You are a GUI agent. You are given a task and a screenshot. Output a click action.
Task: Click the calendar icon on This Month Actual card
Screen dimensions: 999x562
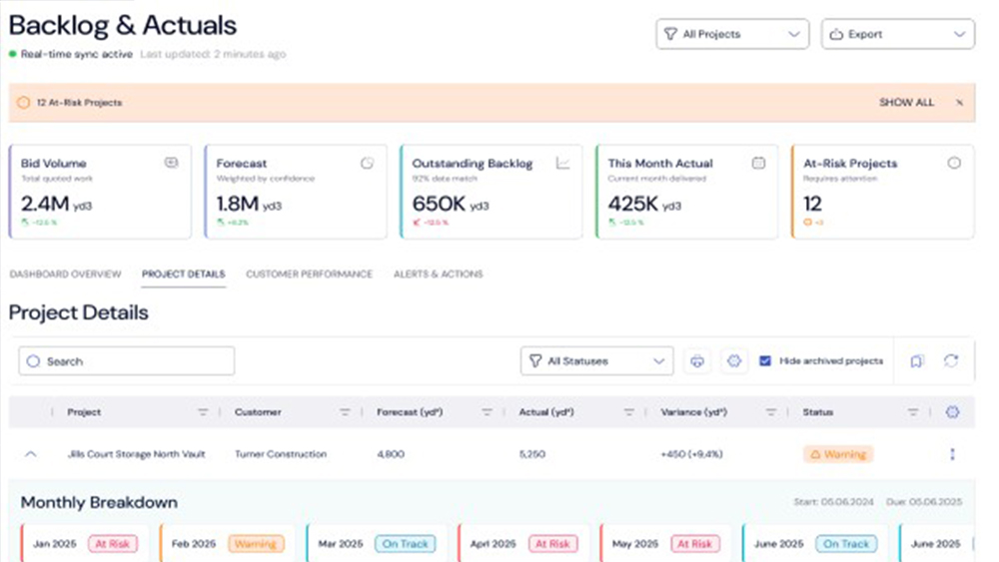758,163
